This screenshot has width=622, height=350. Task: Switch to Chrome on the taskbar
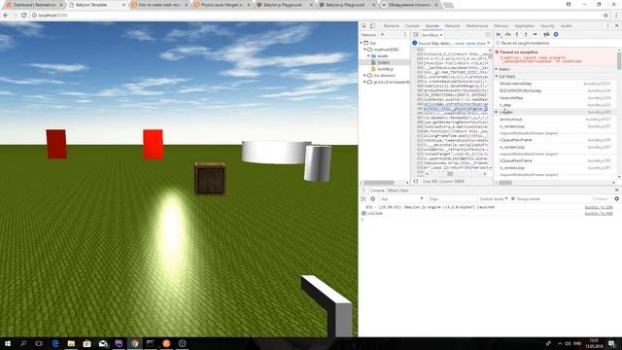(x=134, y=343)
